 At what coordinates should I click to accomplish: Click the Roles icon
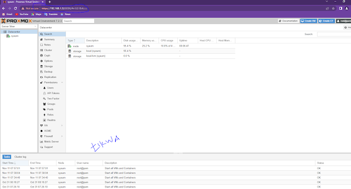[44, 115]
